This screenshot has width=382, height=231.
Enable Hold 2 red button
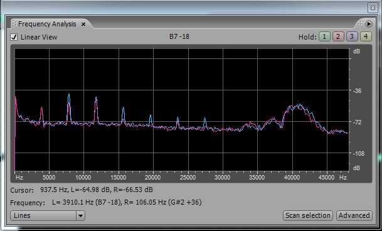click(338, 37)
